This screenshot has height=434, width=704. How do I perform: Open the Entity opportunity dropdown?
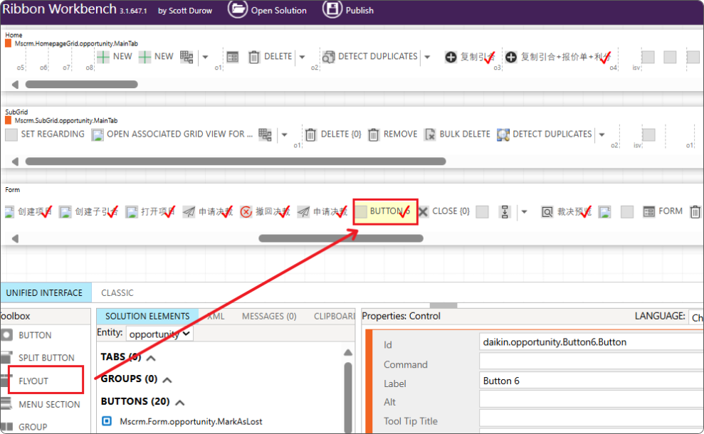pyautogui.click(x=159, y=334)
